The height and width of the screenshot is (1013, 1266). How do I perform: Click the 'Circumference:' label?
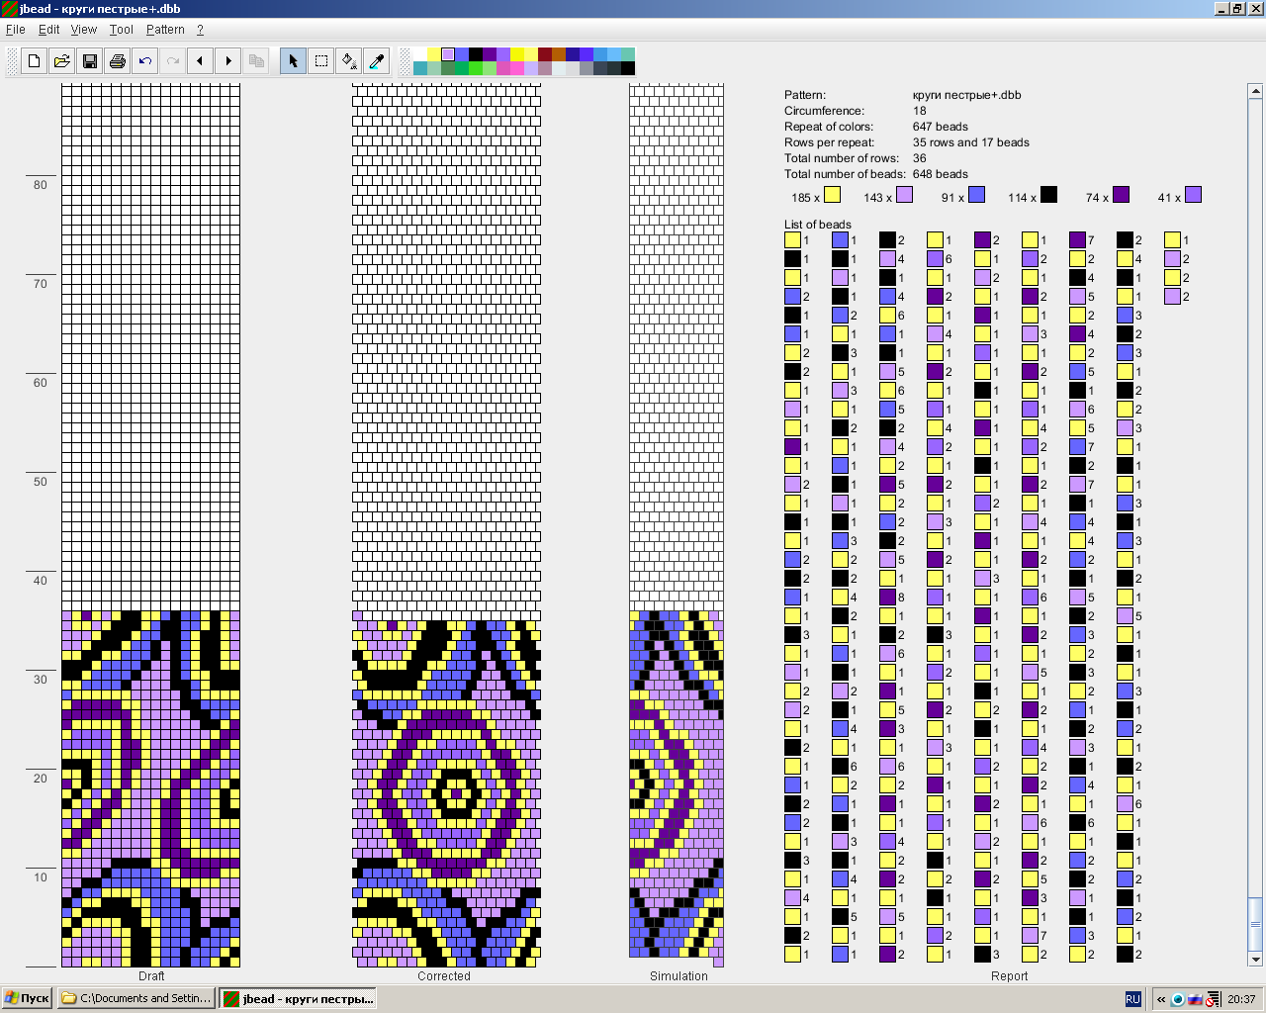point(824,111)
